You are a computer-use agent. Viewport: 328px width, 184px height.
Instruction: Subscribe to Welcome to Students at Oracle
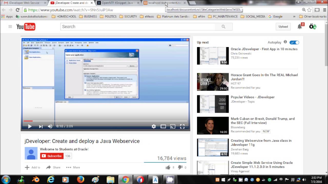52,156
